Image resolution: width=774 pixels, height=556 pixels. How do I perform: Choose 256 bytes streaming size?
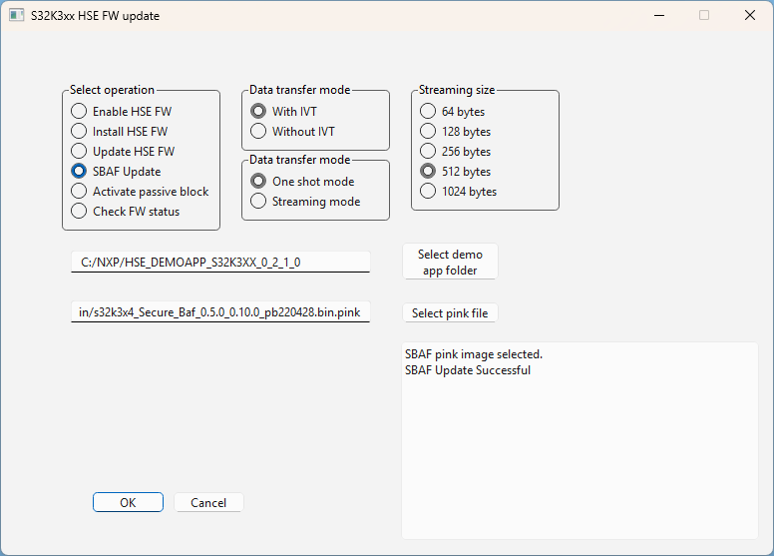pyautogui.click(x=429, y=152)
